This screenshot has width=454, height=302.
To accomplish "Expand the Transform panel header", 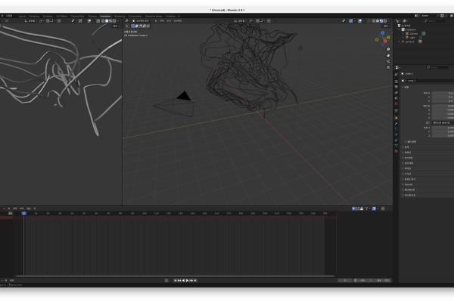I will tap(405, 87).
